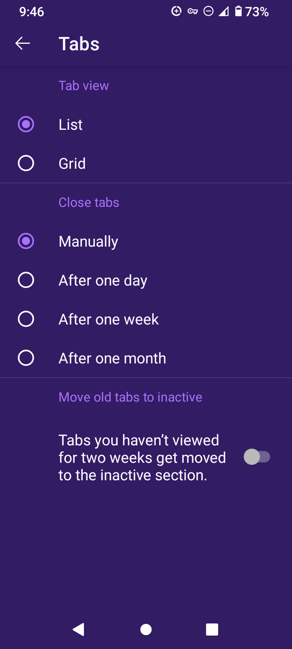
Task: Tap the back arrow to leave Tabs settings
Action: tap(22, 43)
